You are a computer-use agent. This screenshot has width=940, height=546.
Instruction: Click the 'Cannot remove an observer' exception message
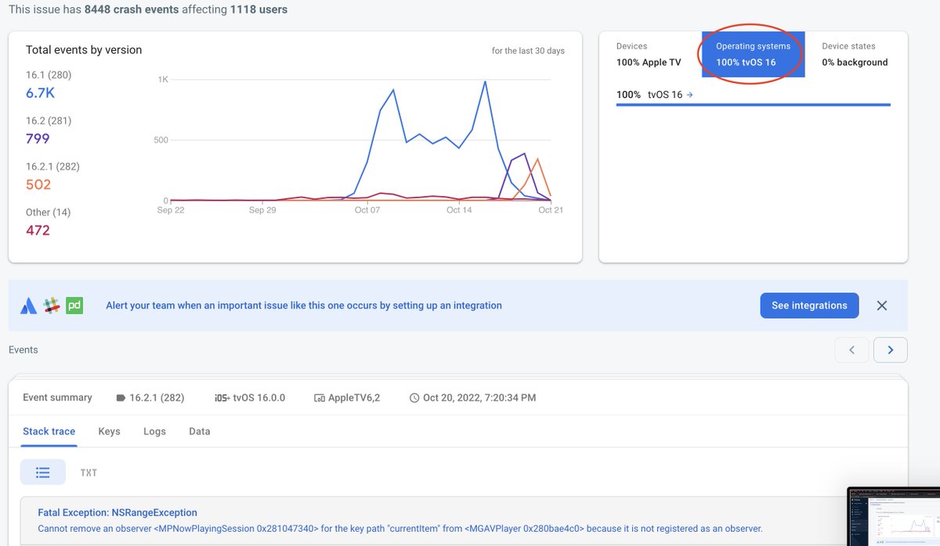tap(399, 529)
